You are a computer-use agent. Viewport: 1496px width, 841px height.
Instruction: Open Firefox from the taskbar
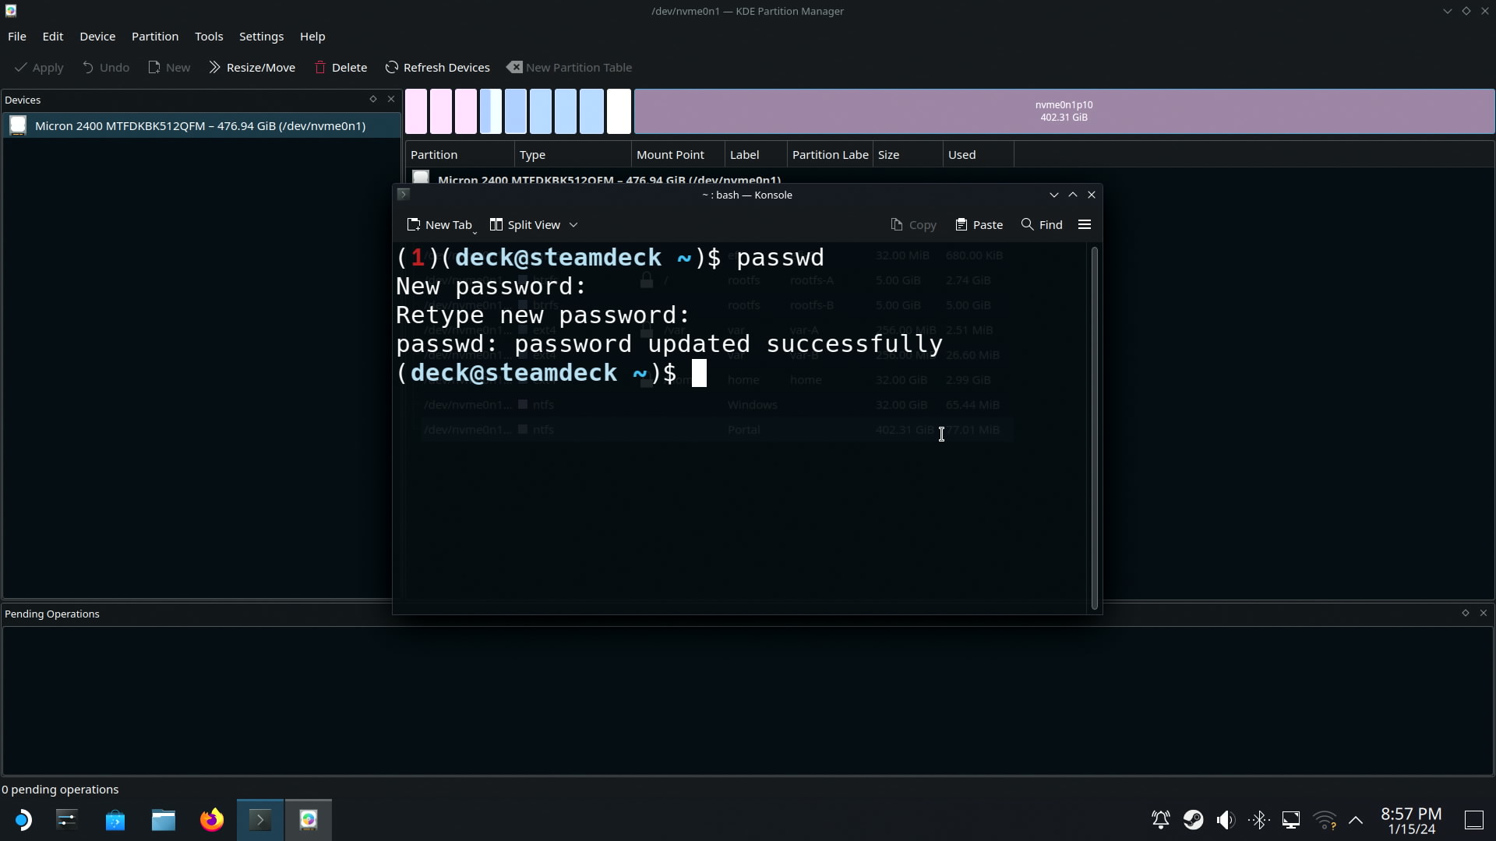tap(211, 820)
